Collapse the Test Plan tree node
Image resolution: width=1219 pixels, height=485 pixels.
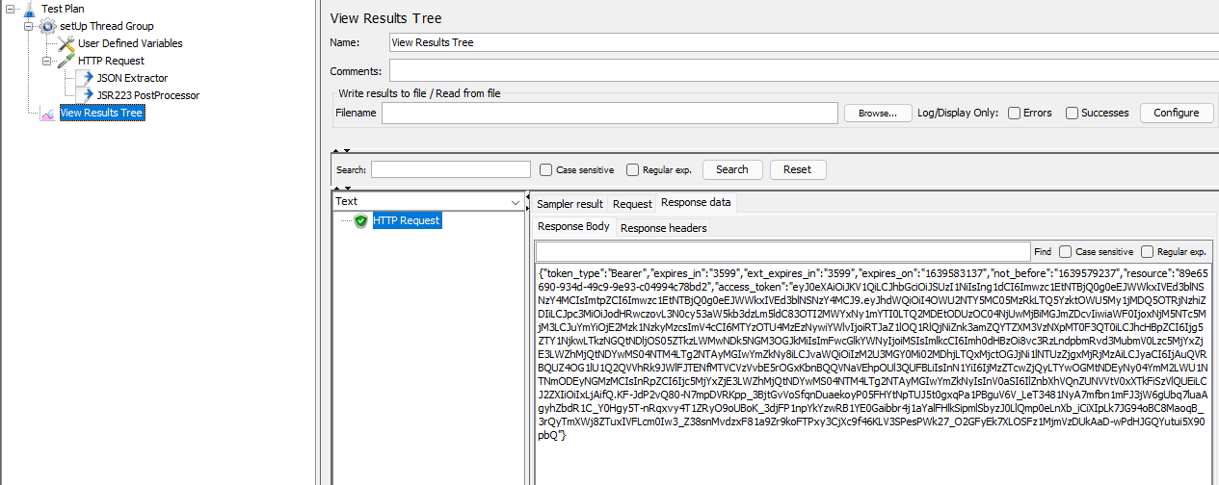point(9,9)
